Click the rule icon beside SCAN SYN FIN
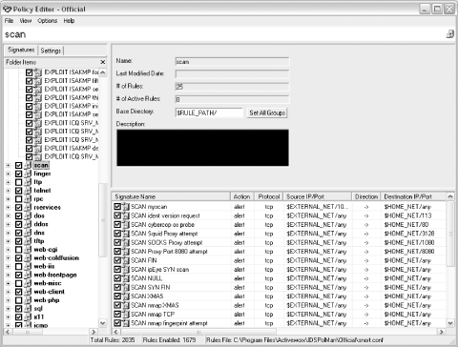This screenshot has height=347, width=459. (x=126, y=287)
